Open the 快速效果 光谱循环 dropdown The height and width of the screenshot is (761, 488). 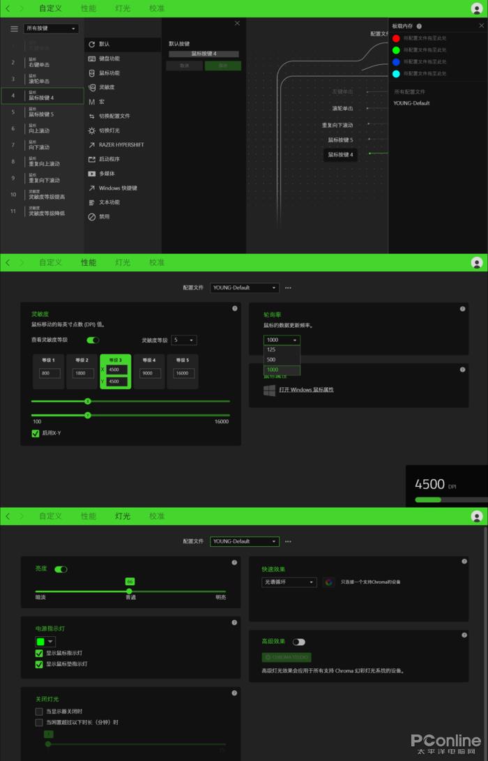[x=289, y=582]
